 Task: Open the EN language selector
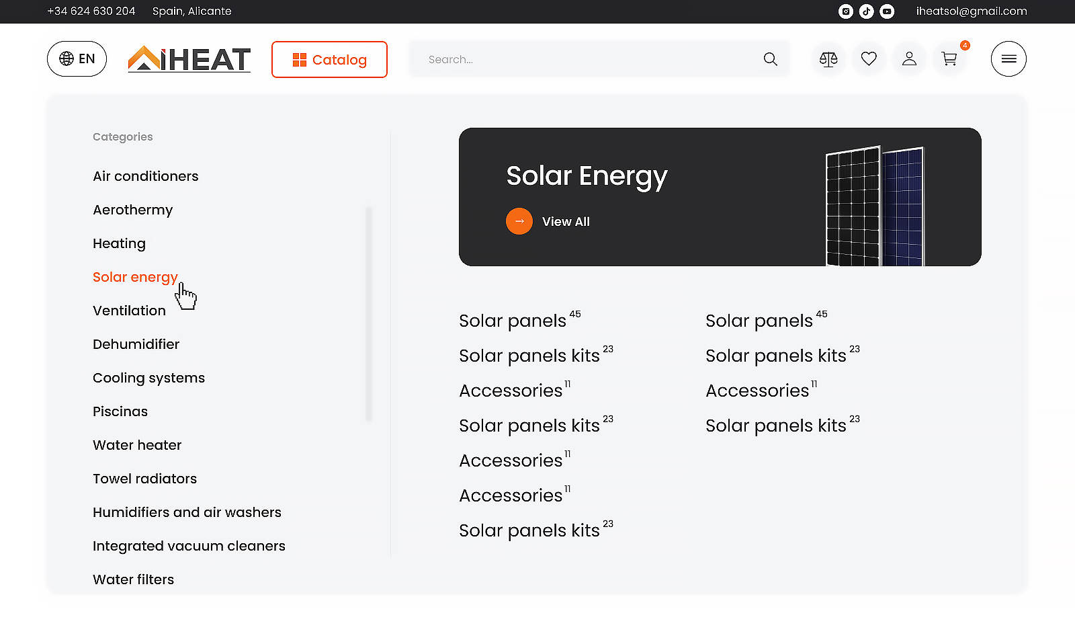tap(77, 59)
